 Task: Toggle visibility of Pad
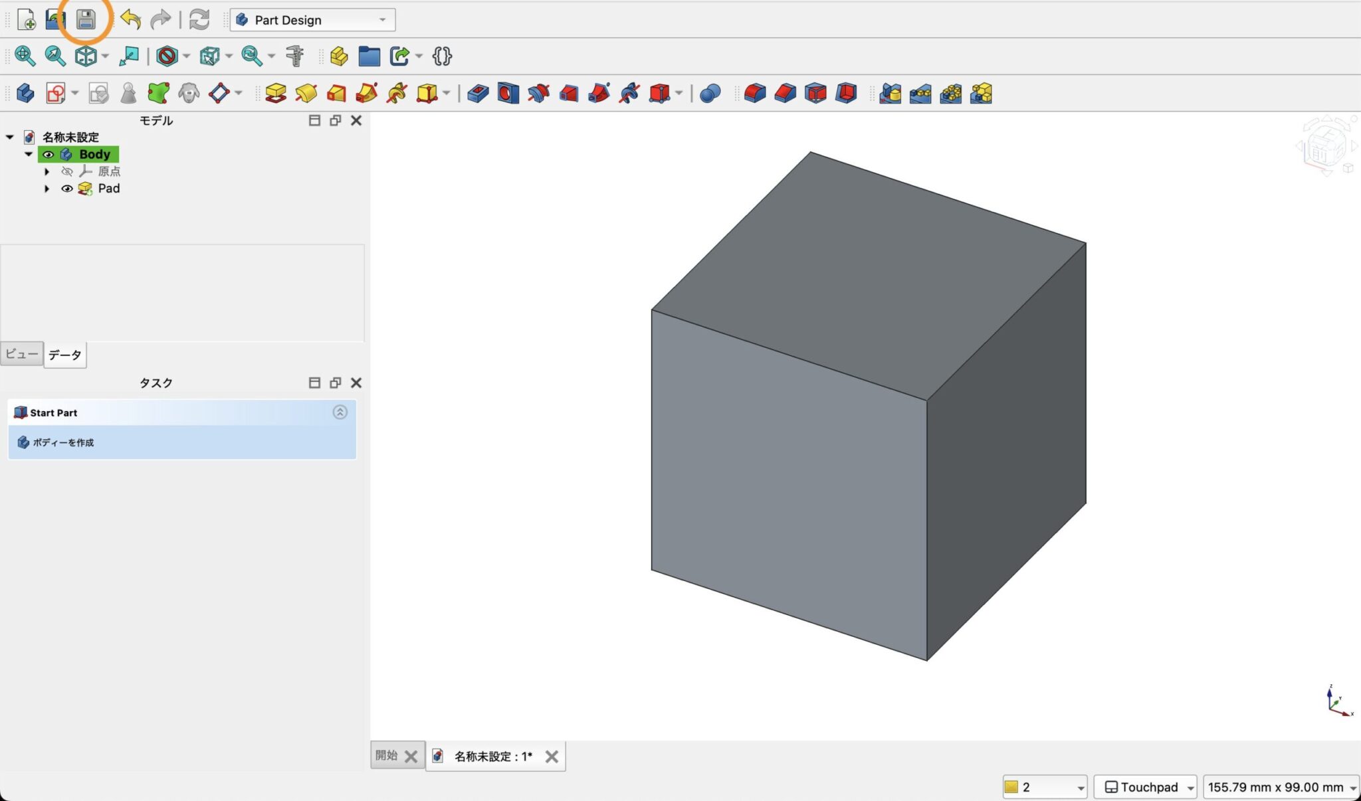coord(66,189)
